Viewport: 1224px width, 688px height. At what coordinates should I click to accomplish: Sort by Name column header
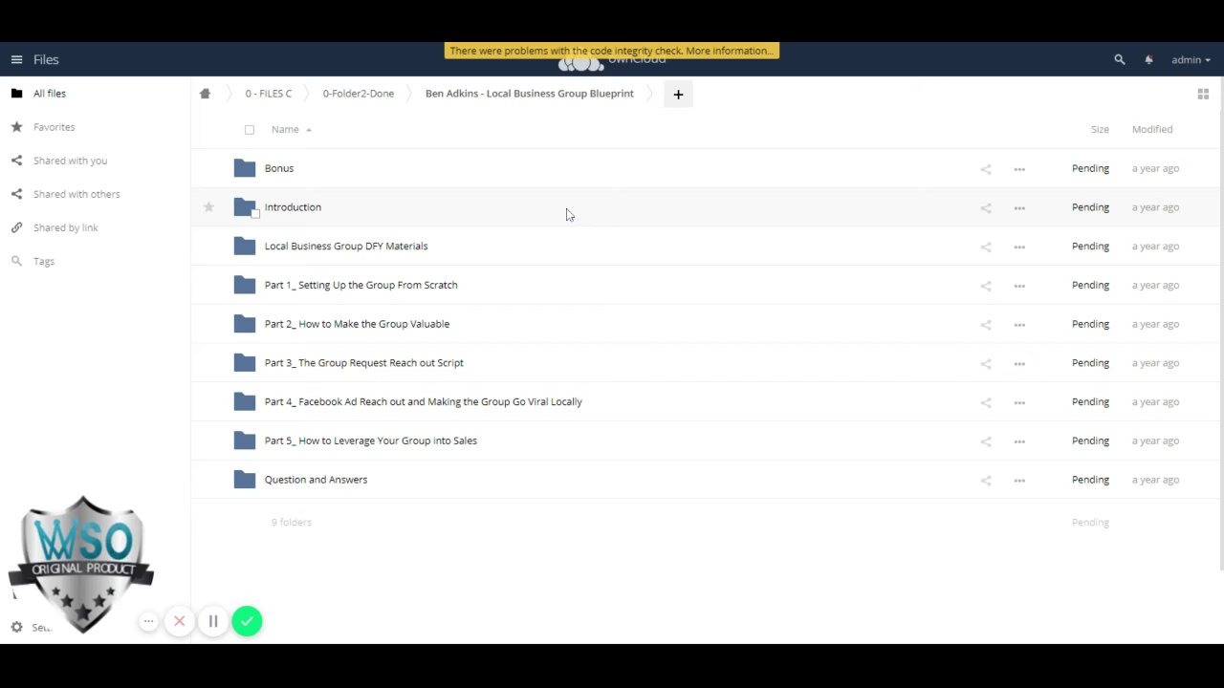pos(285,129)
